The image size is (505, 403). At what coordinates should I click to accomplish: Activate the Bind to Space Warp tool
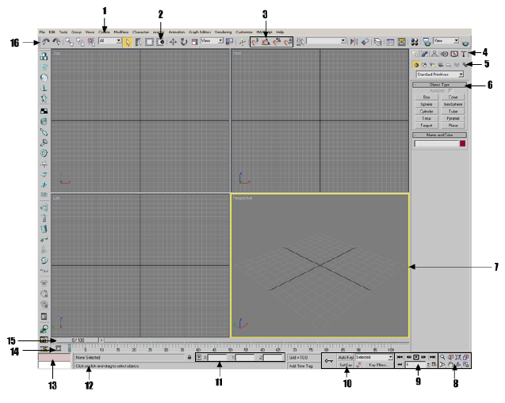click(91, 42)
